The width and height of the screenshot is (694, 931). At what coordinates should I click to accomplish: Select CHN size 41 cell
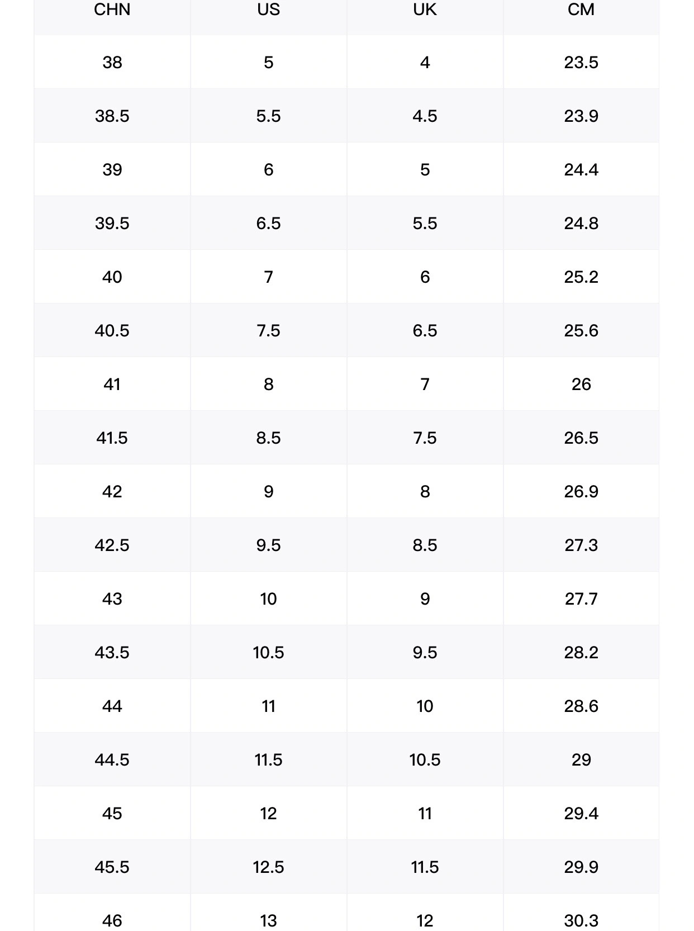[x=112, y=384]
